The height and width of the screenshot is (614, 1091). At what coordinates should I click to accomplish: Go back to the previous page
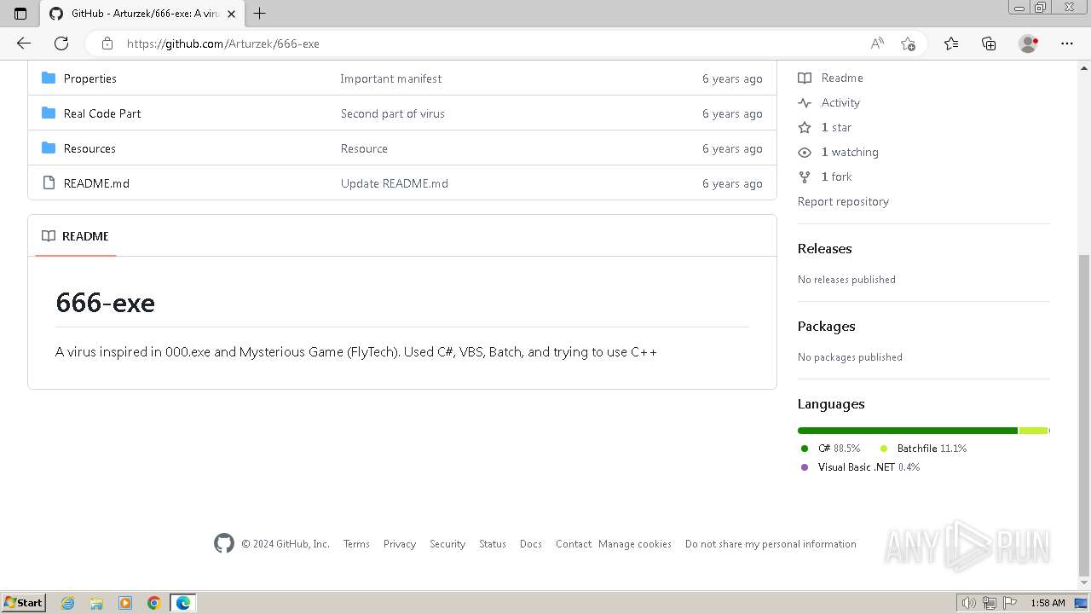[24, 43]
